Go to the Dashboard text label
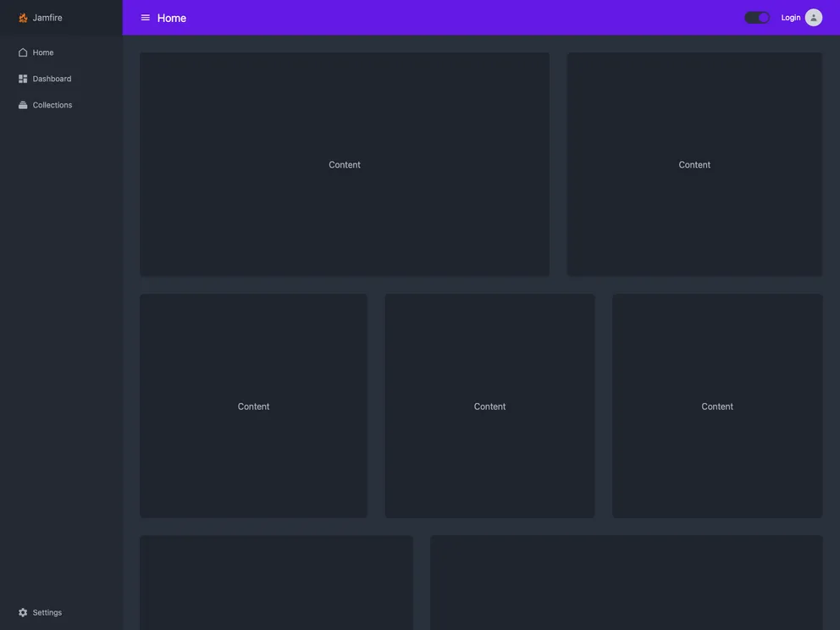This screenshot has width=840, height=630. coord(52,79)
